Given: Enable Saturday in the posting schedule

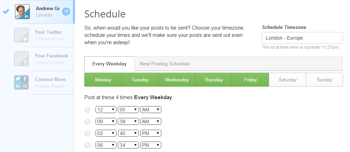Looking at the screenshot, I should point(287,80).
